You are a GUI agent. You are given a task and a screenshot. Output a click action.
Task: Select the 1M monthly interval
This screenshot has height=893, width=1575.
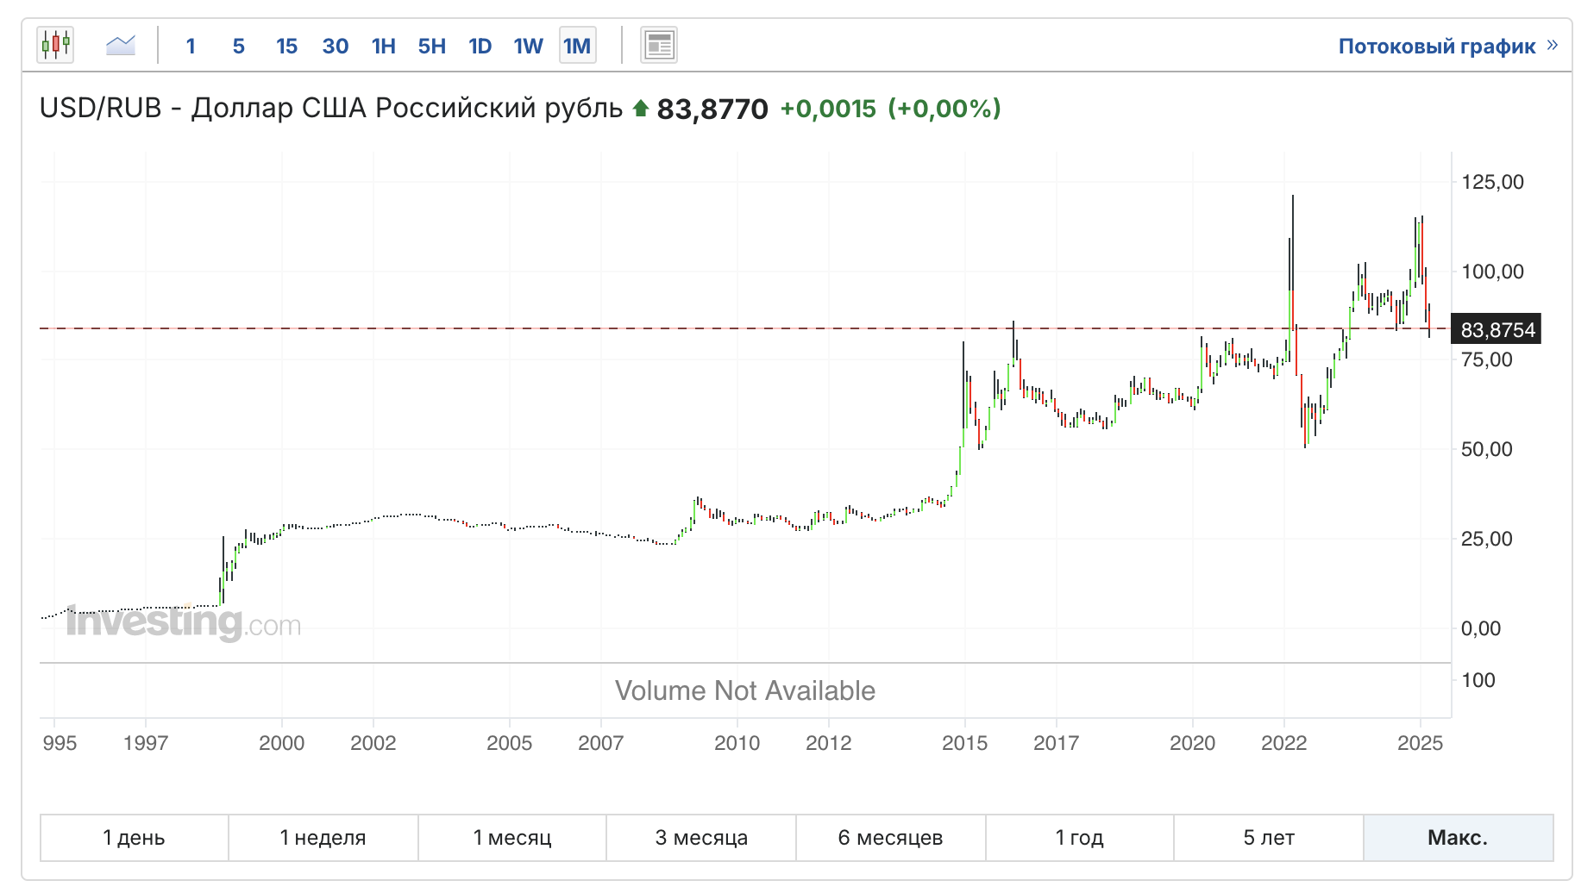click(577, 46)
